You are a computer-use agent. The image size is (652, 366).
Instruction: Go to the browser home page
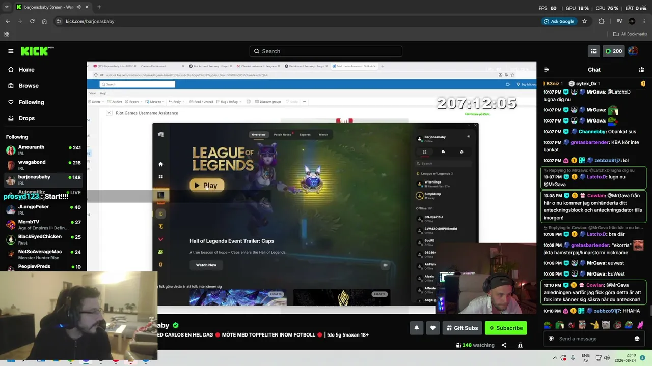click(44, 21)
